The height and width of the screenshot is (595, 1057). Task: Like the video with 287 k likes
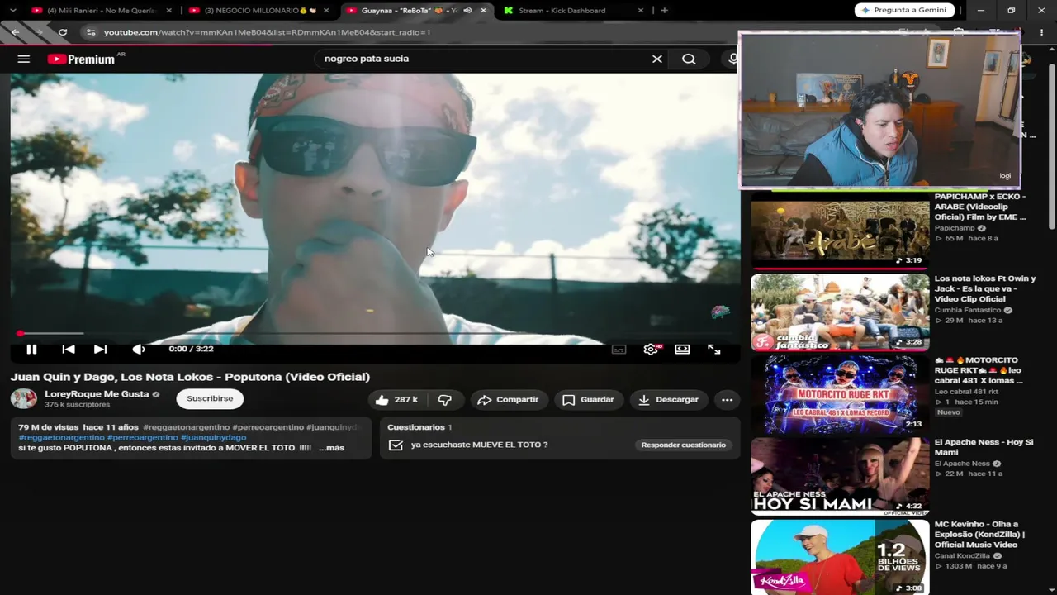pyautogui.click(x=396, y=400)
